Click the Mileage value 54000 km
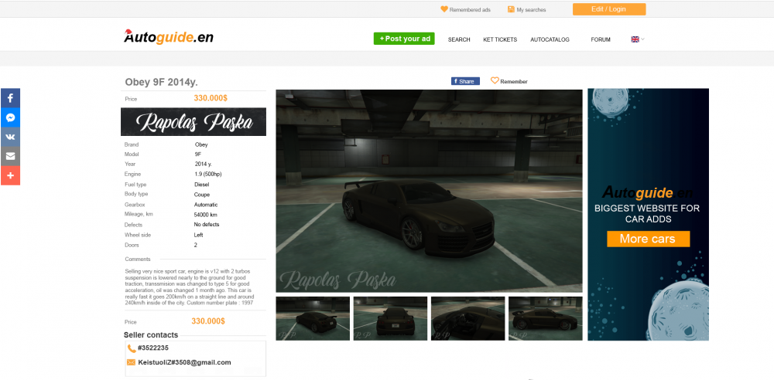This screenshot has width=774, height=380. coord(205,215)
